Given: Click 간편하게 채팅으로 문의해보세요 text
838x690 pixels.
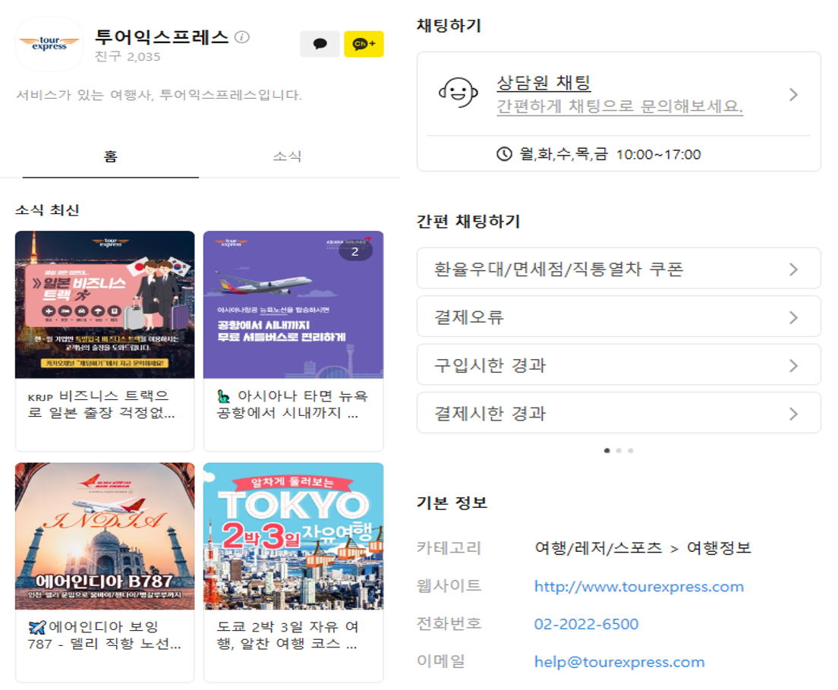Looking at the screenshot, I should (620, 106).
